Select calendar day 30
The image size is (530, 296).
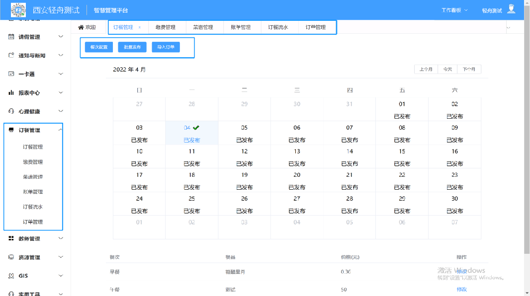(454, 204)
